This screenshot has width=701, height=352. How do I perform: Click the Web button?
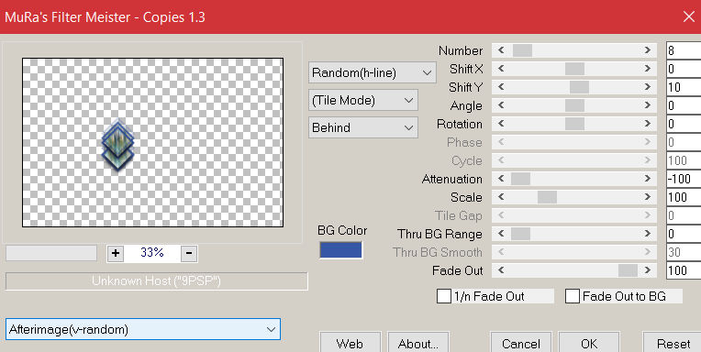(x=350, y=343)
